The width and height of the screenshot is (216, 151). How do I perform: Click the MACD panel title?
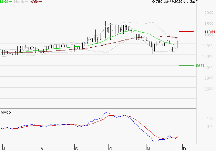coord(6,113)
